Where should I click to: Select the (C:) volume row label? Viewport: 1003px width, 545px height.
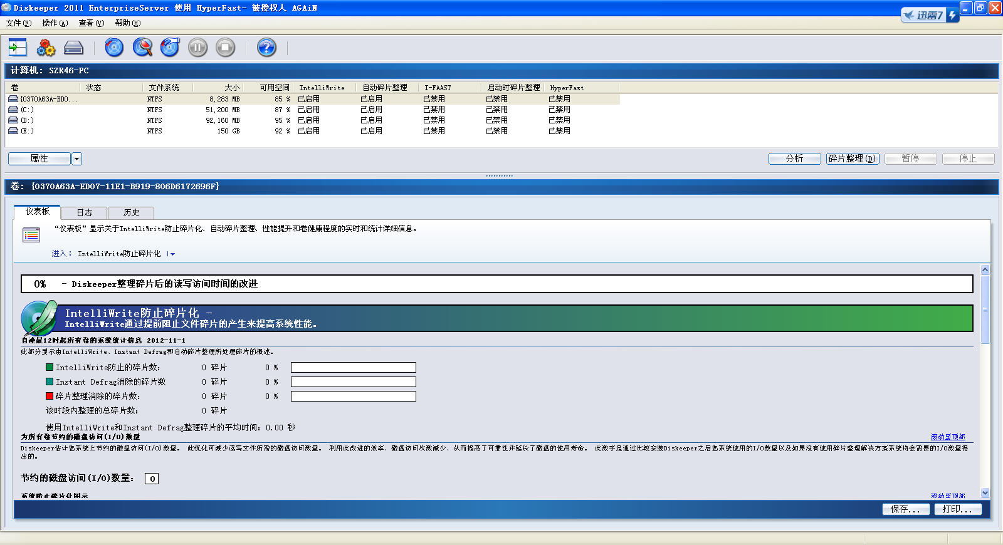tap(28, 110)
